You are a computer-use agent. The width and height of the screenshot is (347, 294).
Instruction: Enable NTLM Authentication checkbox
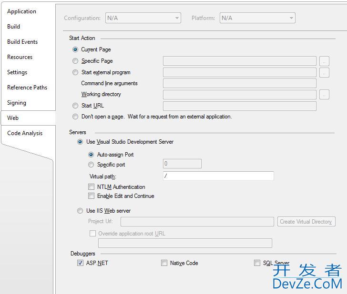click(x=92, y=187)
